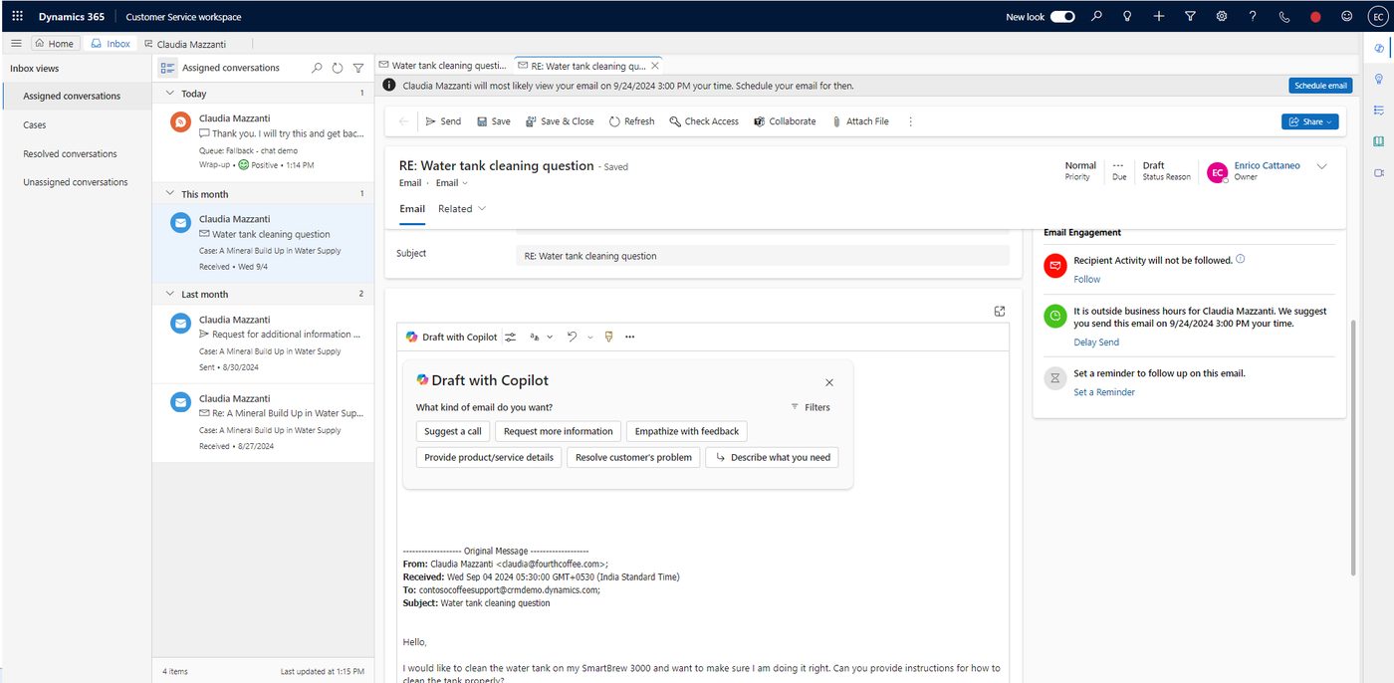Expand the header details chevron

(x=1322, y=167)
